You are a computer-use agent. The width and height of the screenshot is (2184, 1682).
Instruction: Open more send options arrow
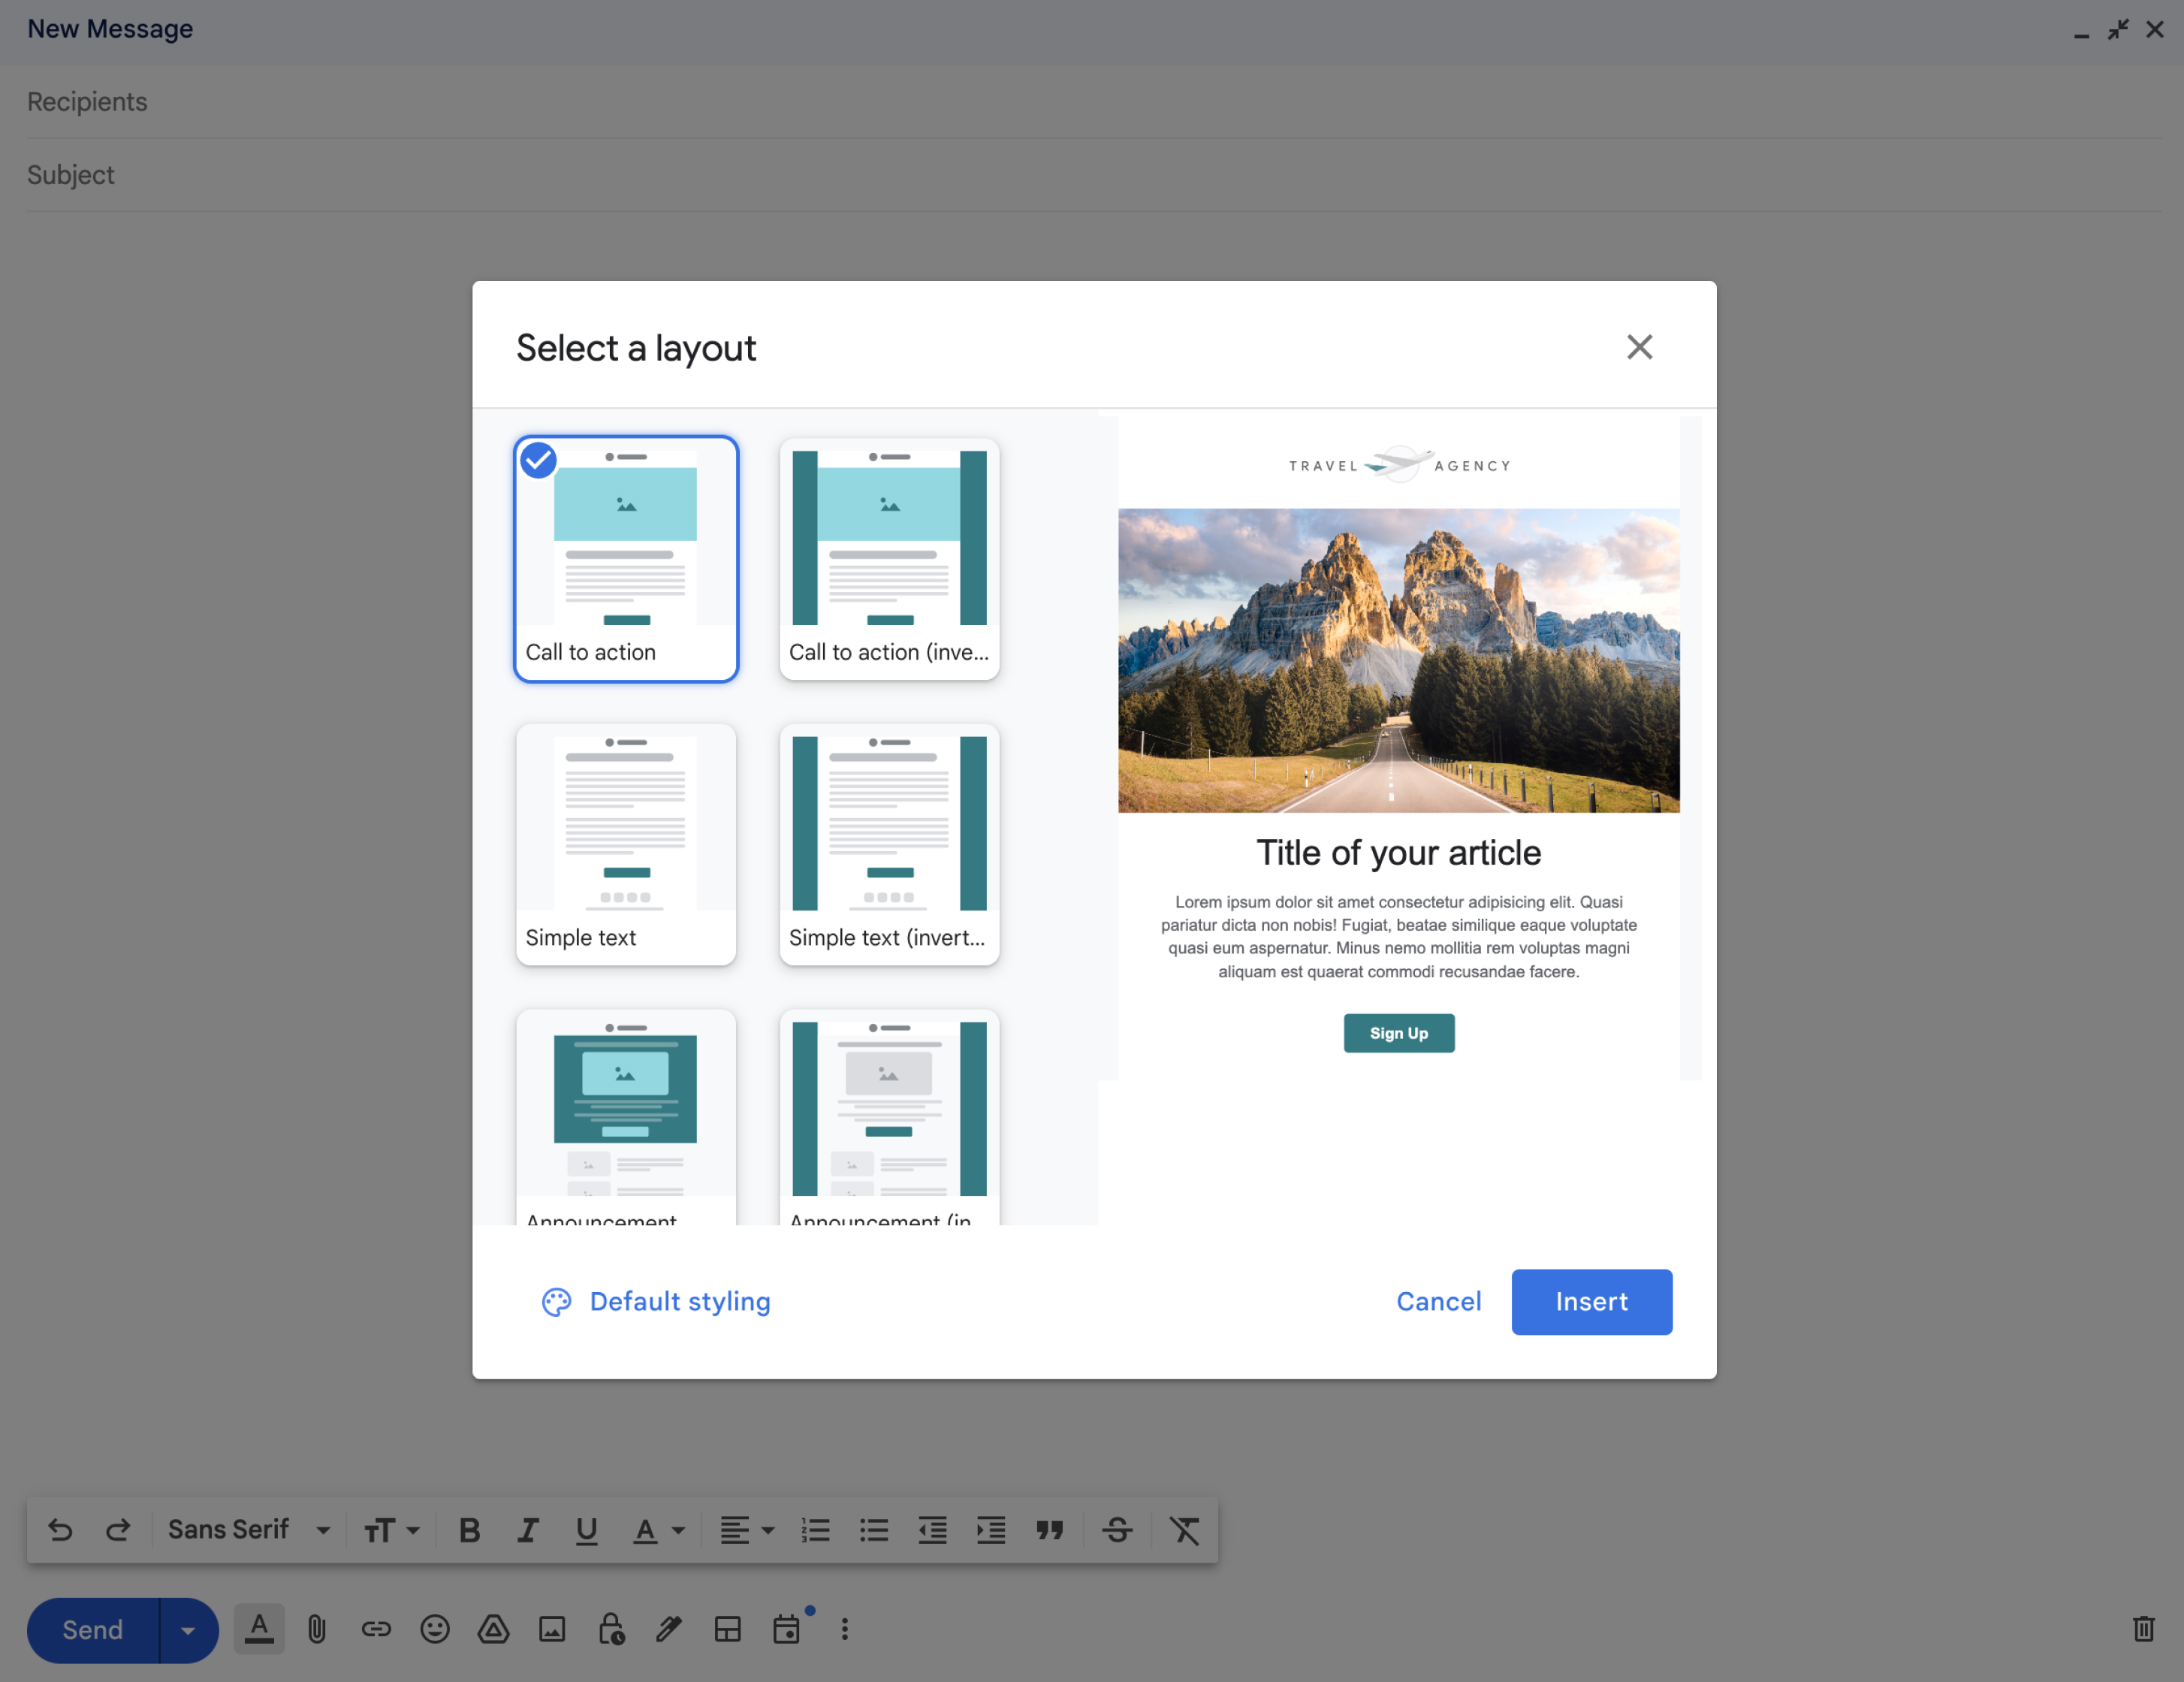(x=187, y=1630)
